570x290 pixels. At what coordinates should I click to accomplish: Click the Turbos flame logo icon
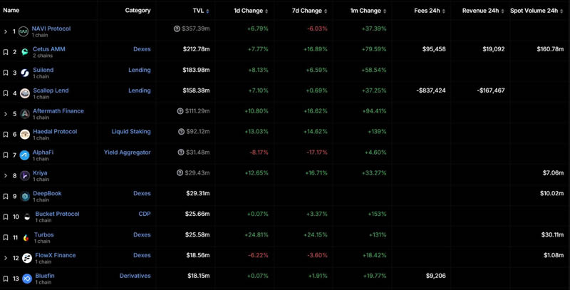pyautogui.click(x=26, y=237)
